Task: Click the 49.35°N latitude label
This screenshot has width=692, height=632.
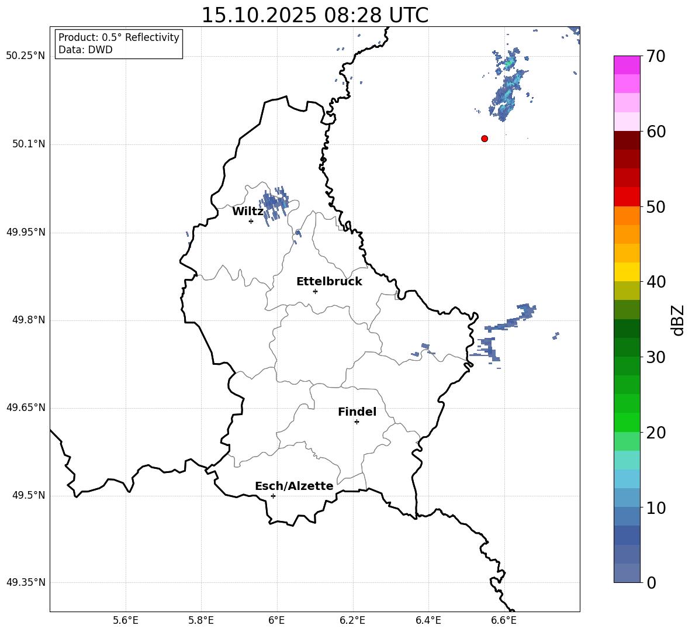Action: (x=26, y=582)
